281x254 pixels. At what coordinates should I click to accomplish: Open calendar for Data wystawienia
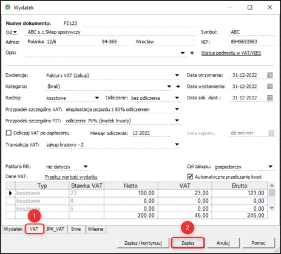point(269,87)
